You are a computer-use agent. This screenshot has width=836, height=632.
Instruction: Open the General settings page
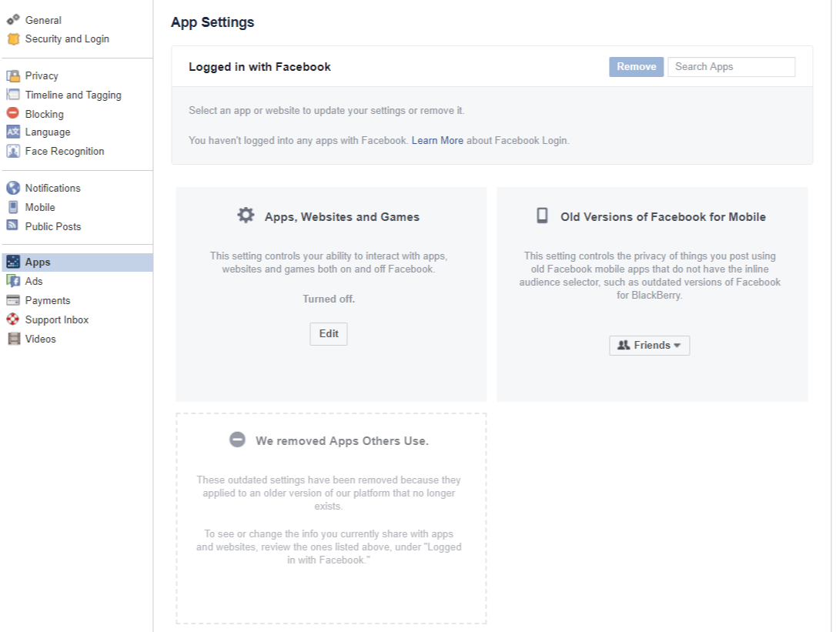43,20
